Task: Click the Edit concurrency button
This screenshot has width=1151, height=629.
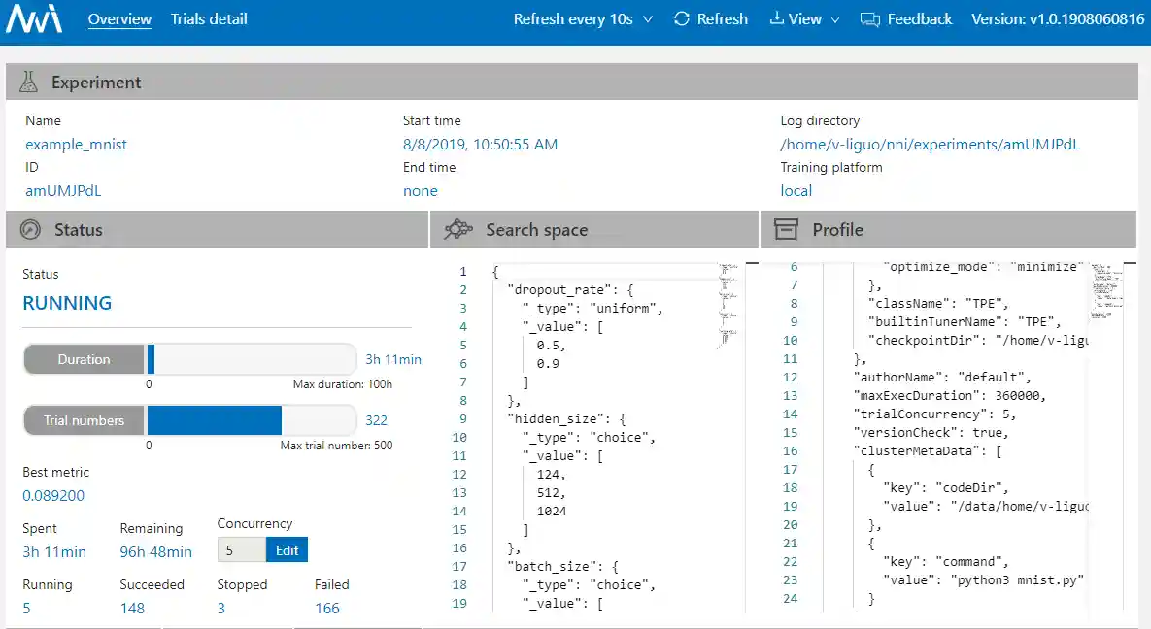Action: coord(287,549)
